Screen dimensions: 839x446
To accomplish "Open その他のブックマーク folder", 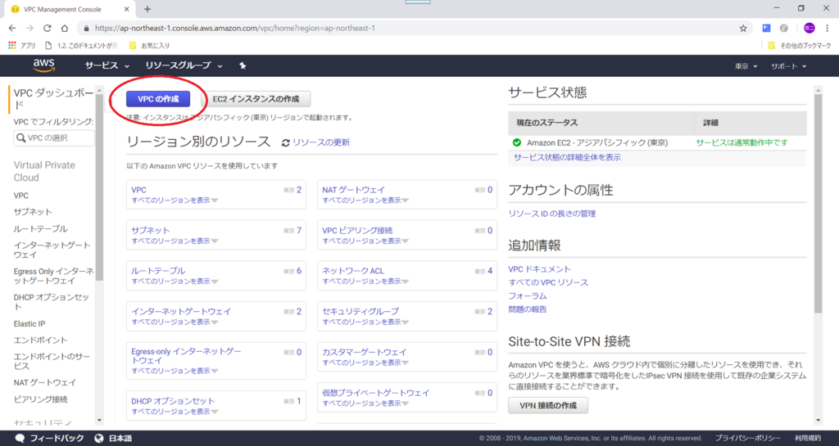I will click(800, 46).
